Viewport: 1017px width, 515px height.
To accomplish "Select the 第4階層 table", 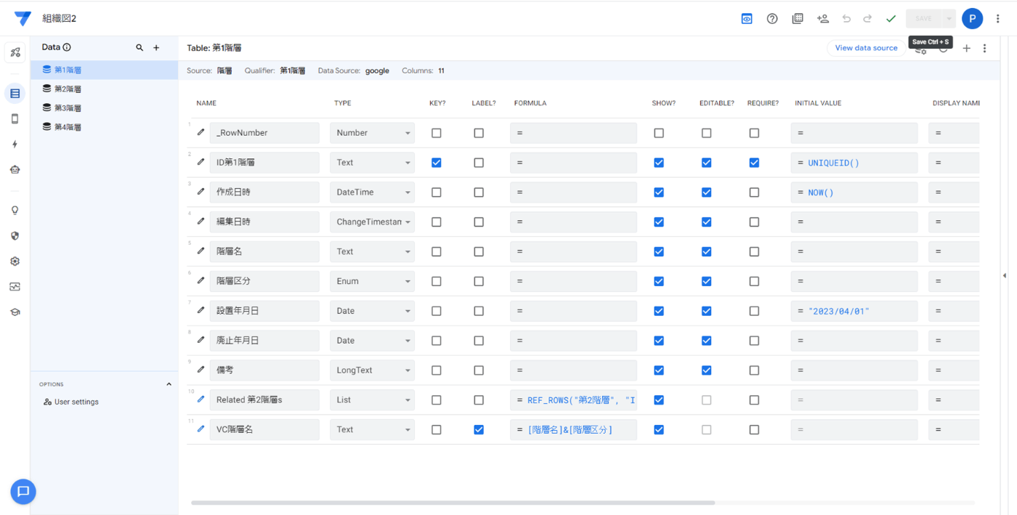I will [105, 126].
